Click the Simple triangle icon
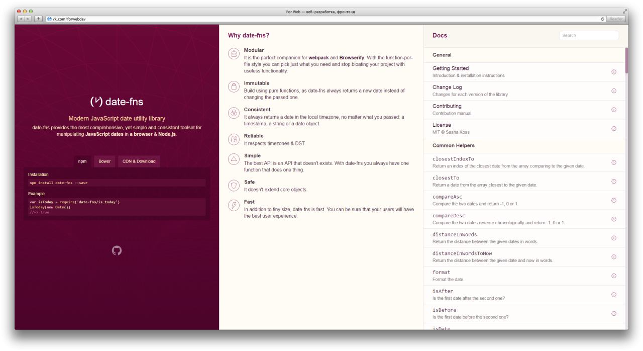 (x=234, y=159)
